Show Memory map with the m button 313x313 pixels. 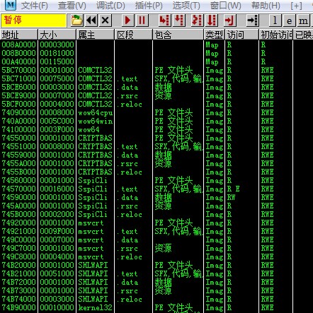point(303,20)
